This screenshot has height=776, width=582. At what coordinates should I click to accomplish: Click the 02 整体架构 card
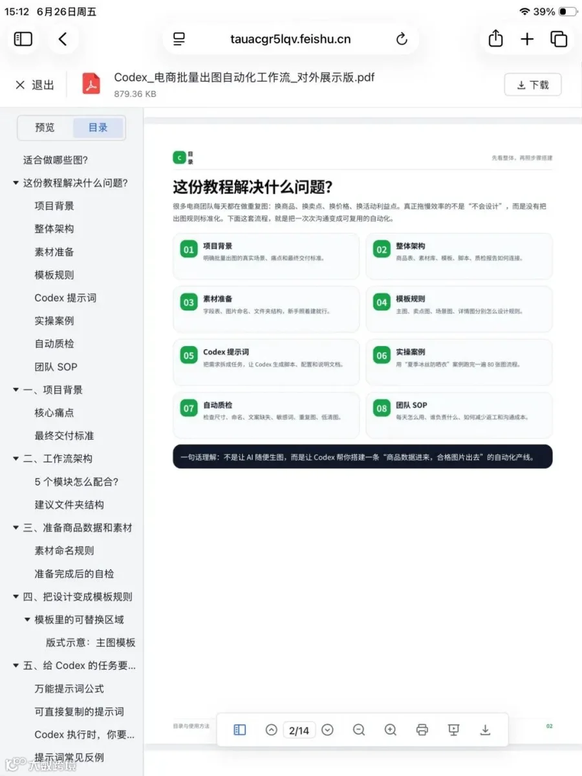[x=459, y=256]
